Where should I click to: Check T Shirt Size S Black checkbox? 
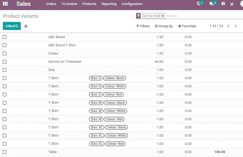click(5, 78)
